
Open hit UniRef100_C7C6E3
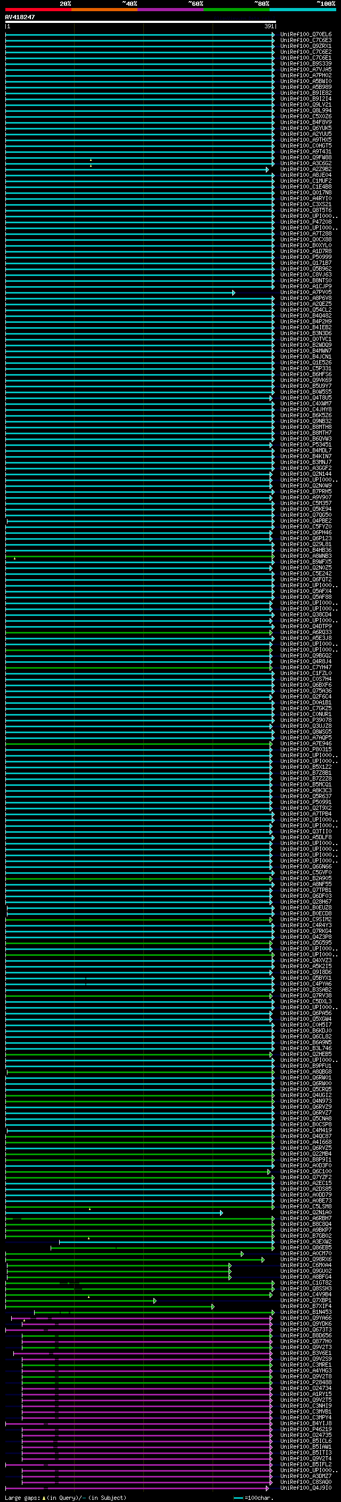tap(306, 40)
